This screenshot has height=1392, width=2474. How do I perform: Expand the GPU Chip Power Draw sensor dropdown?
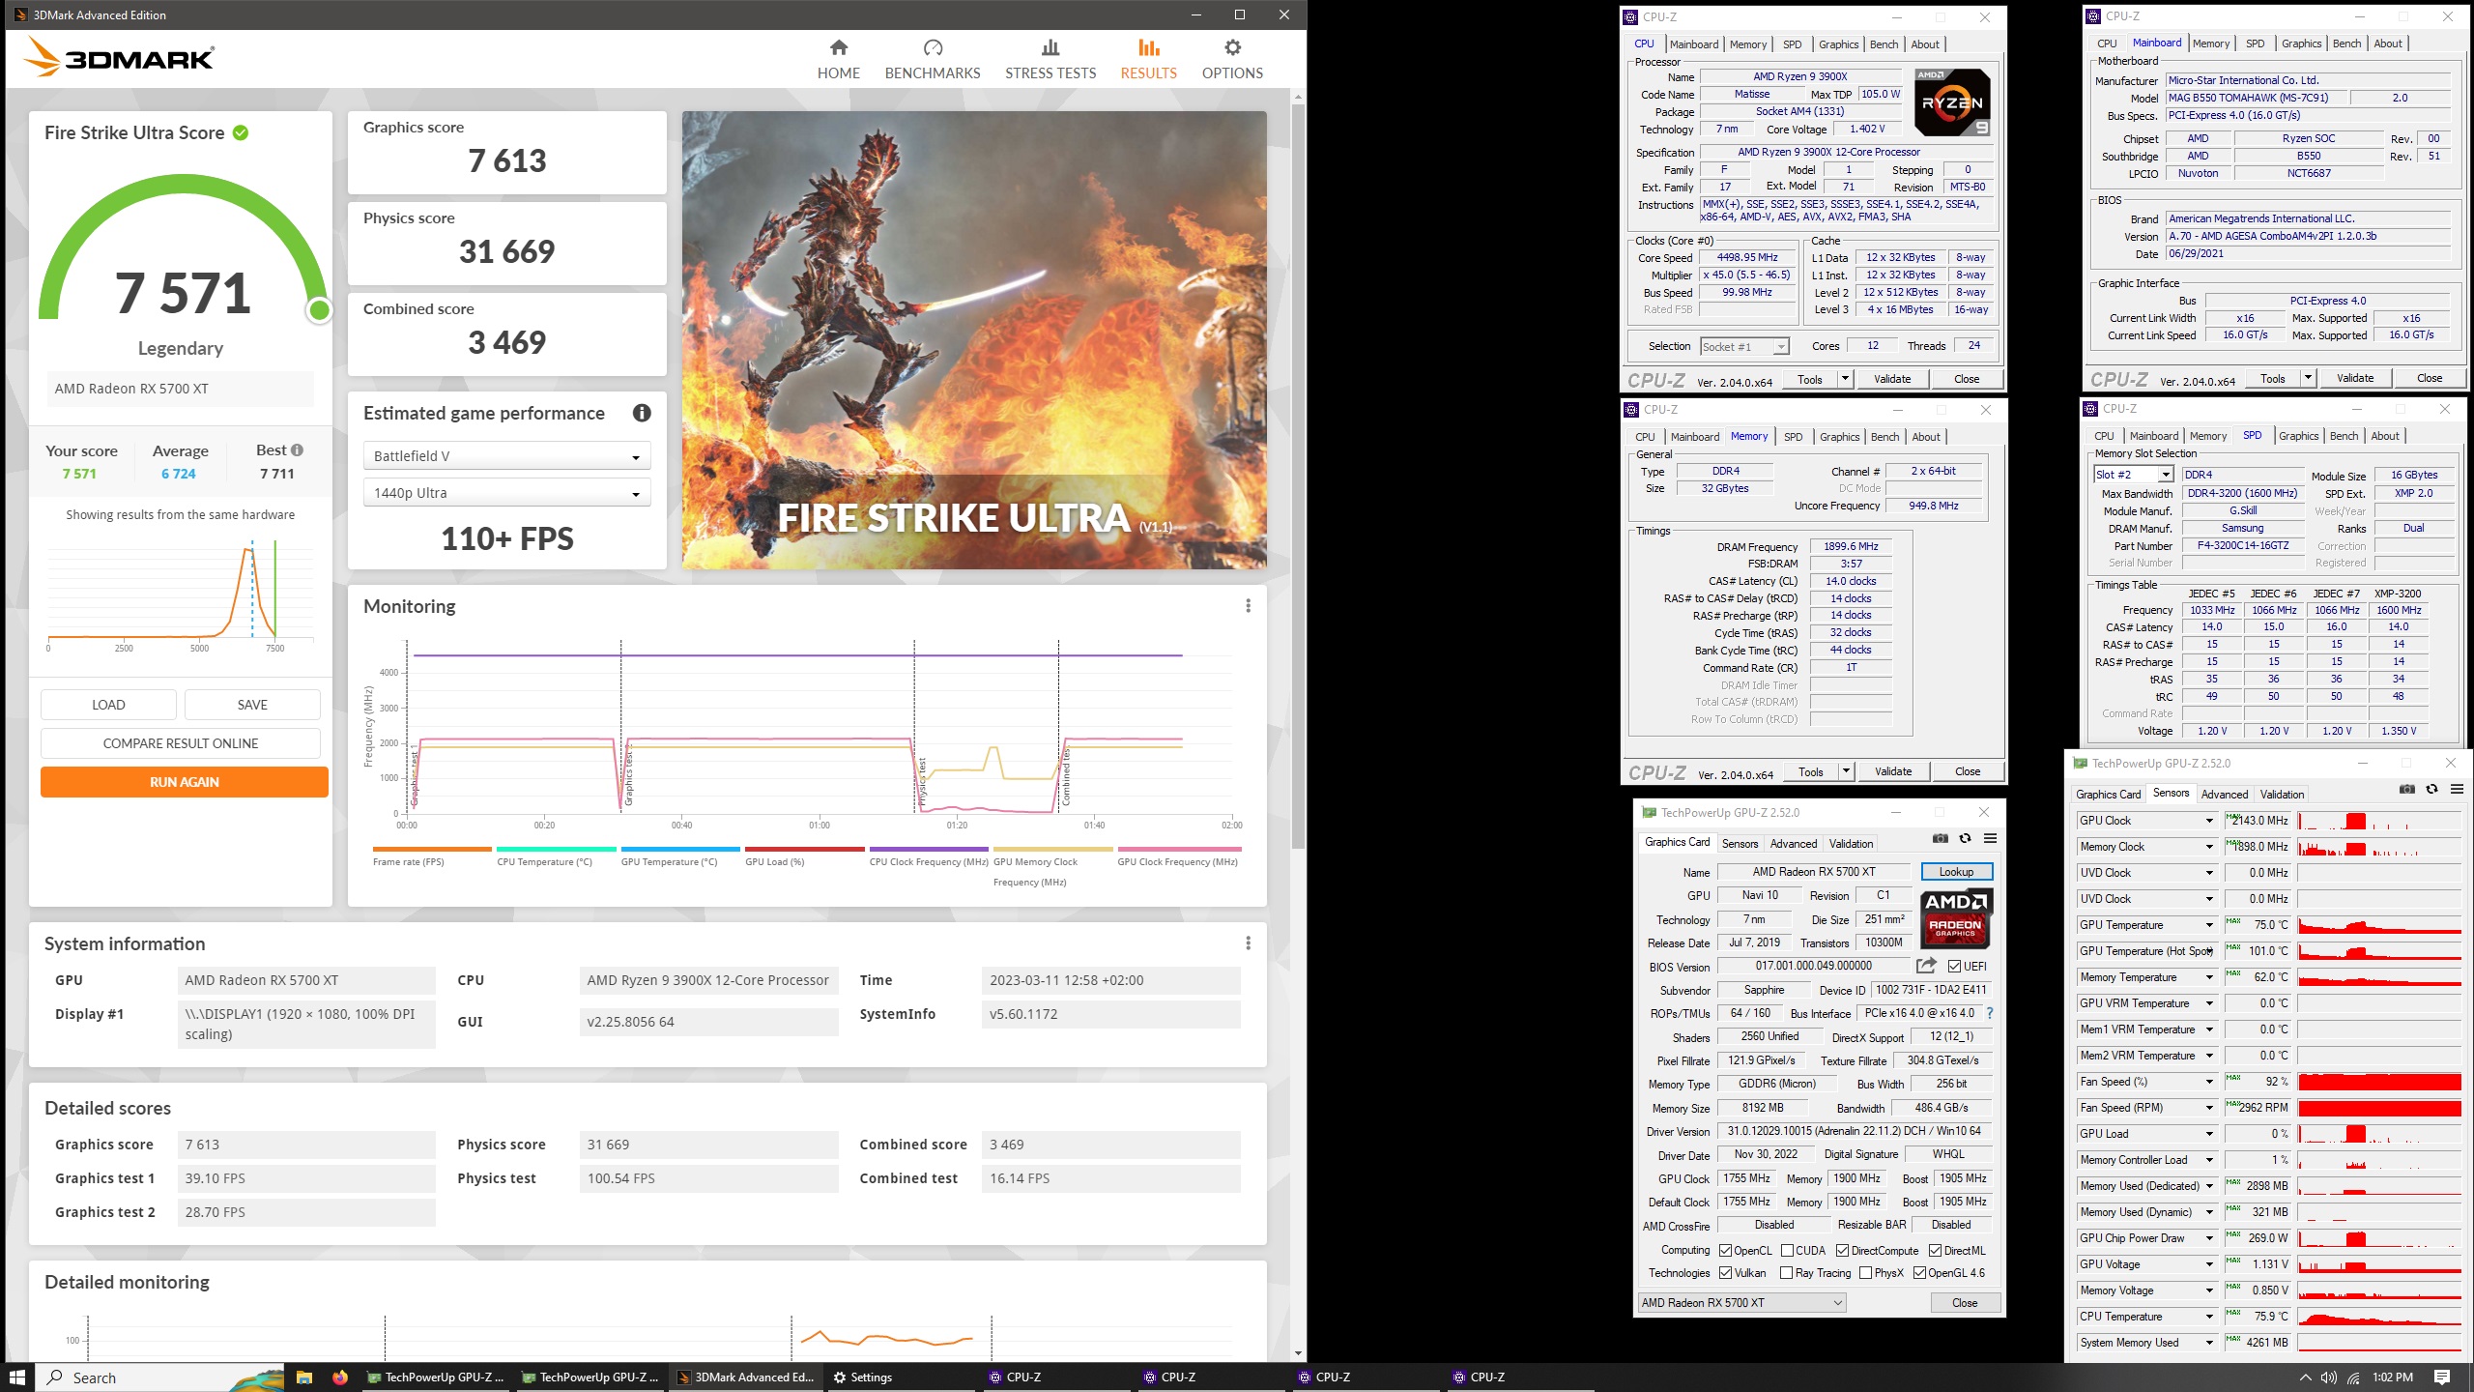pyautogui.click(x=2208, y=1238)
